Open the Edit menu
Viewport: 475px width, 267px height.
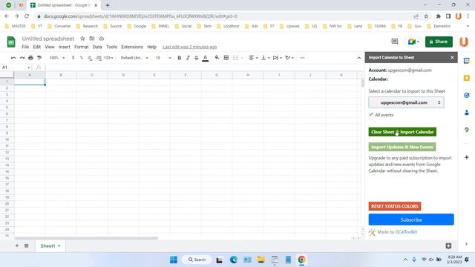tap(36, 47)
